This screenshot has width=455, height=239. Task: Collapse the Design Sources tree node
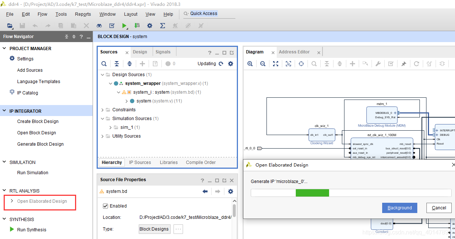102,74
